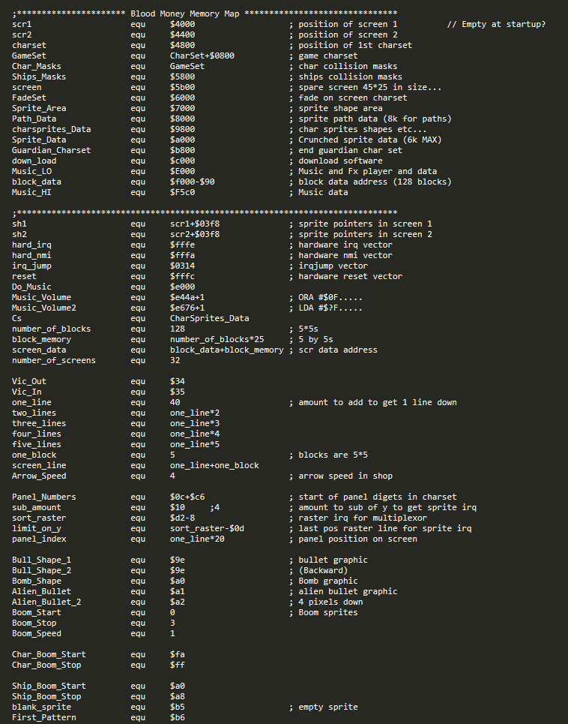Click the "alien bullet graphic" comment

tap(348, 591)
